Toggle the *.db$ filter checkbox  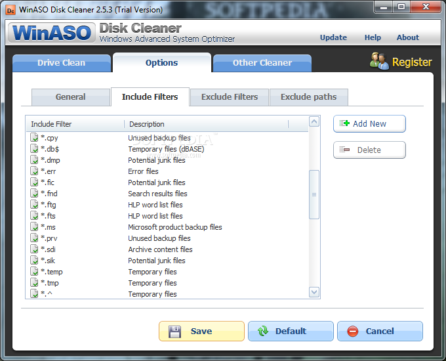pyautogui.click(x=34, y=148)
